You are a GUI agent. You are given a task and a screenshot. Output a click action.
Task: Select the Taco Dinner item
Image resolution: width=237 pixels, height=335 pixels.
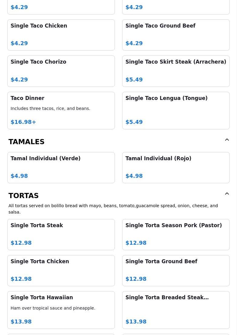(61, 110)
